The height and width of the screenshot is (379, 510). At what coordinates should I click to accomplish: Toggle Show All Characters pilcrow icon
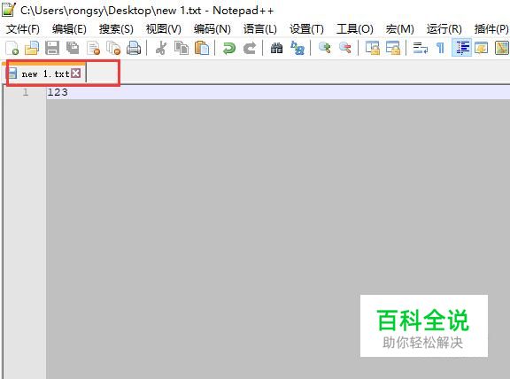click(440, 48)
